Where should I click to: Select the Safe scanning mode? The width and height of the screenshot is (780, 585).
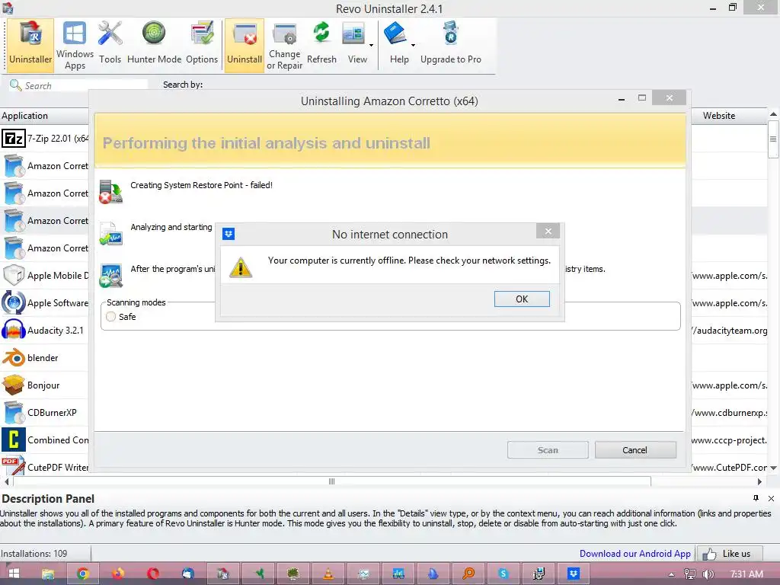111,316
